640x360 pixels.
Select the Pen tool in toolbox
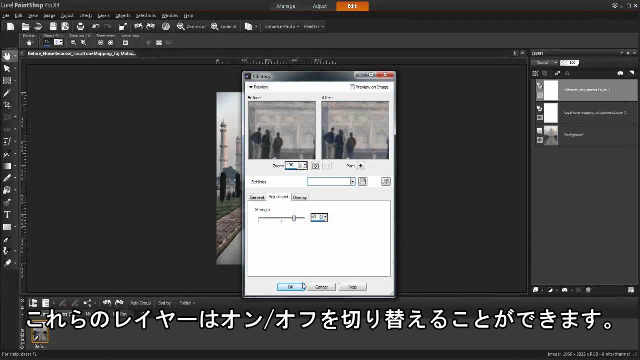pyautogui.click(x=7, y=239)
